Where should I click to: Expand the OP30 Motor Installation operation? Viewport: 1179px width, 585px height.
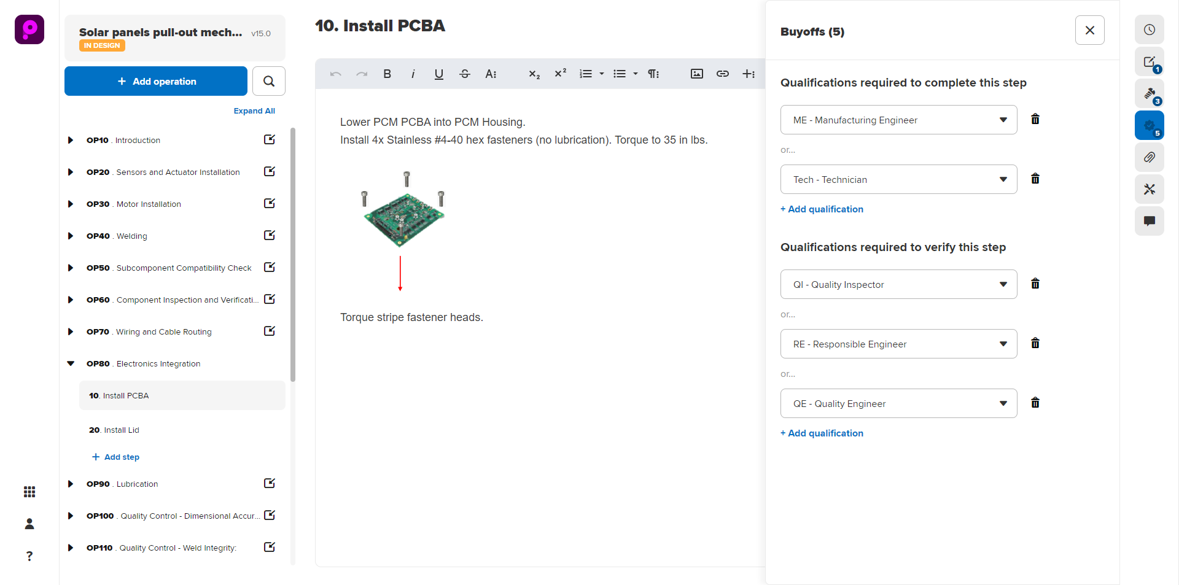point(71,204)
